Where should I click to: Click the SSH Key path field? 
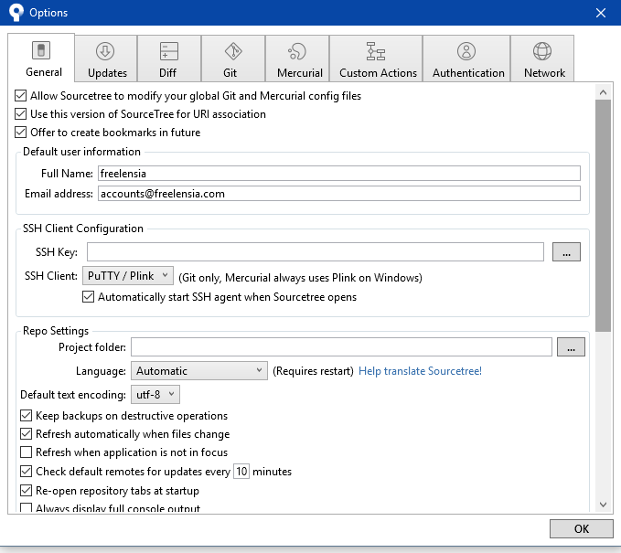[x=316, y=252]
